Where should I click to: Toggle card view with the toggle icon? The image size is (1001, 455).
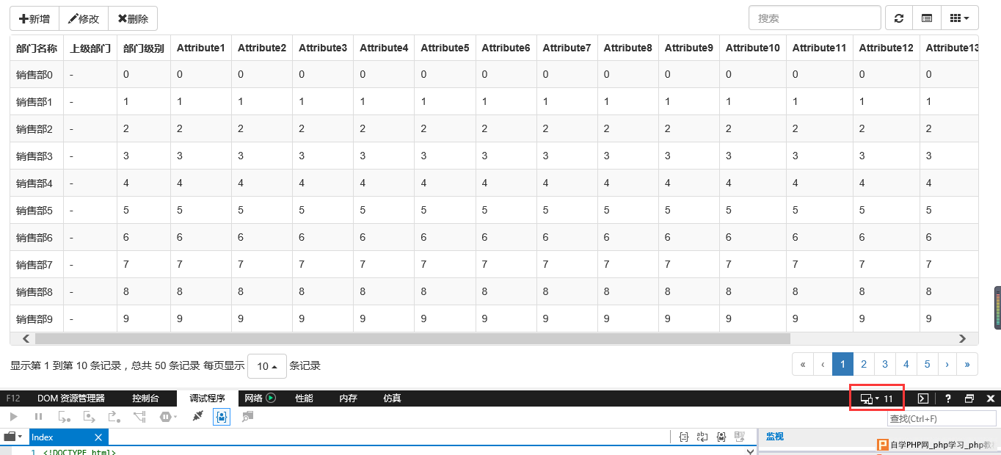click(926, 18)
